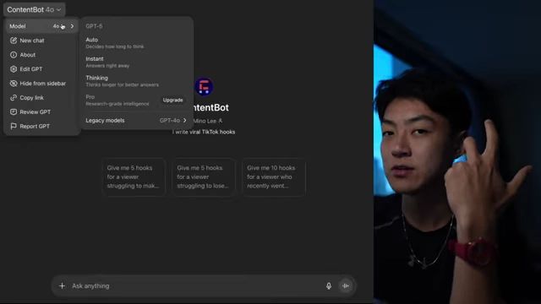Choose About from the menu
This screenshot has height=304, width=541.
pyautogui.click(x=41, y=55)
